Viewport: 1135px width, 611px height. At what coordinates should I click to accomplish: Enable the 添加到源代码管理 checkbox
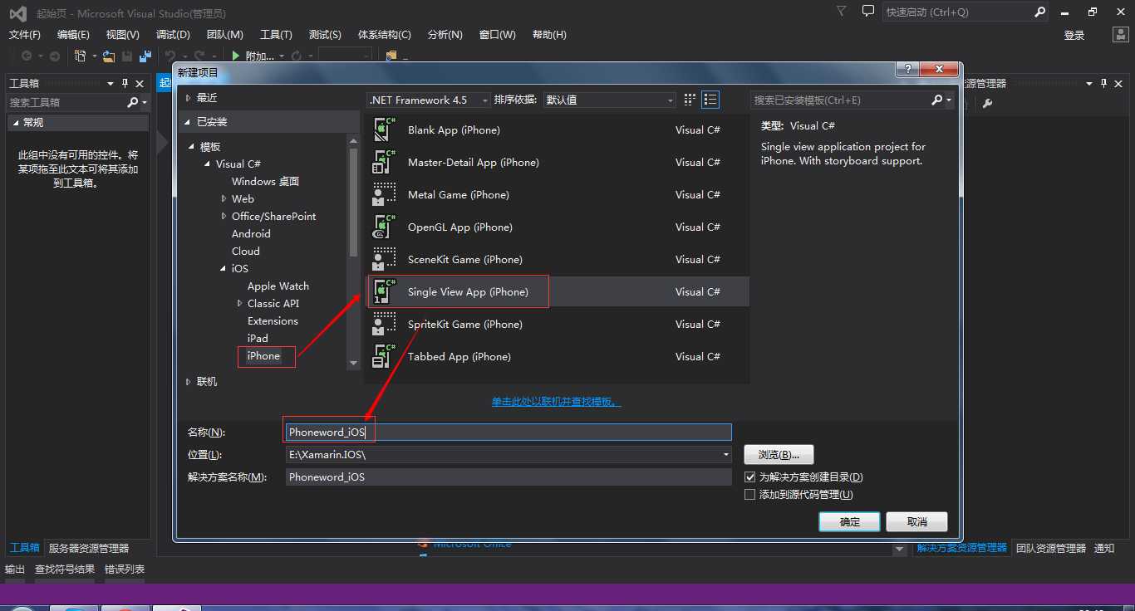point(750,495)
